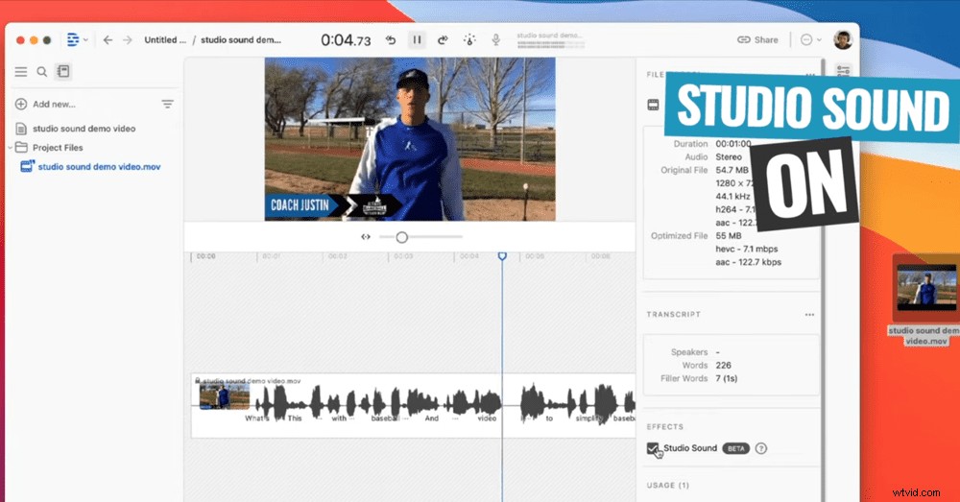Image resolution: width=960 pixels, height=502 pixels.
Task: Jump back with the rewind icon
Action: [391, 39]
